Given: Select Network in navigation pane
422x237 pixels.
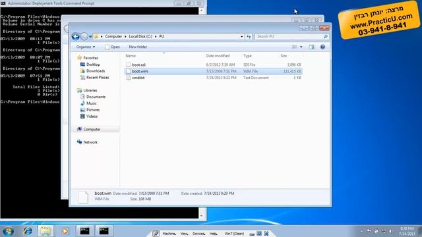Looking at the screenshot, I should pyautogui.click(x=90, y=142).
